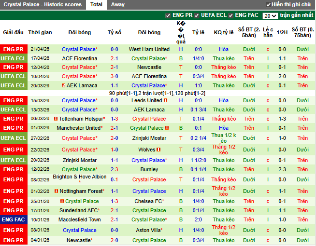The width and height of the screenshot is (316, 246).
Task: Open the West Ham United team link
Action: (x=149, y=49)
